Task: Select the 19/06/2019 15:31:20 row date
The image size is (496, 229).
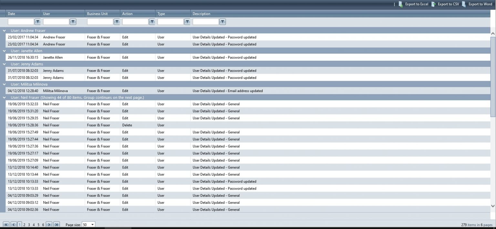Action: tap(23, 111)
